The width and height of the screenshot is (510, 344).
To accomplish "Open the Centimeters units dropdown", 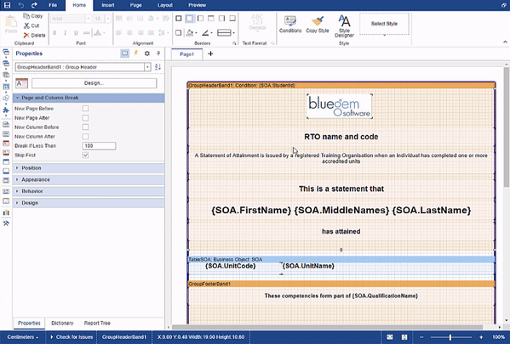I will [22, 337].
